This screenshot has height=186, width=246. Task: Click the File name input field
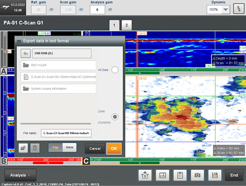click(x=66, y=133)
